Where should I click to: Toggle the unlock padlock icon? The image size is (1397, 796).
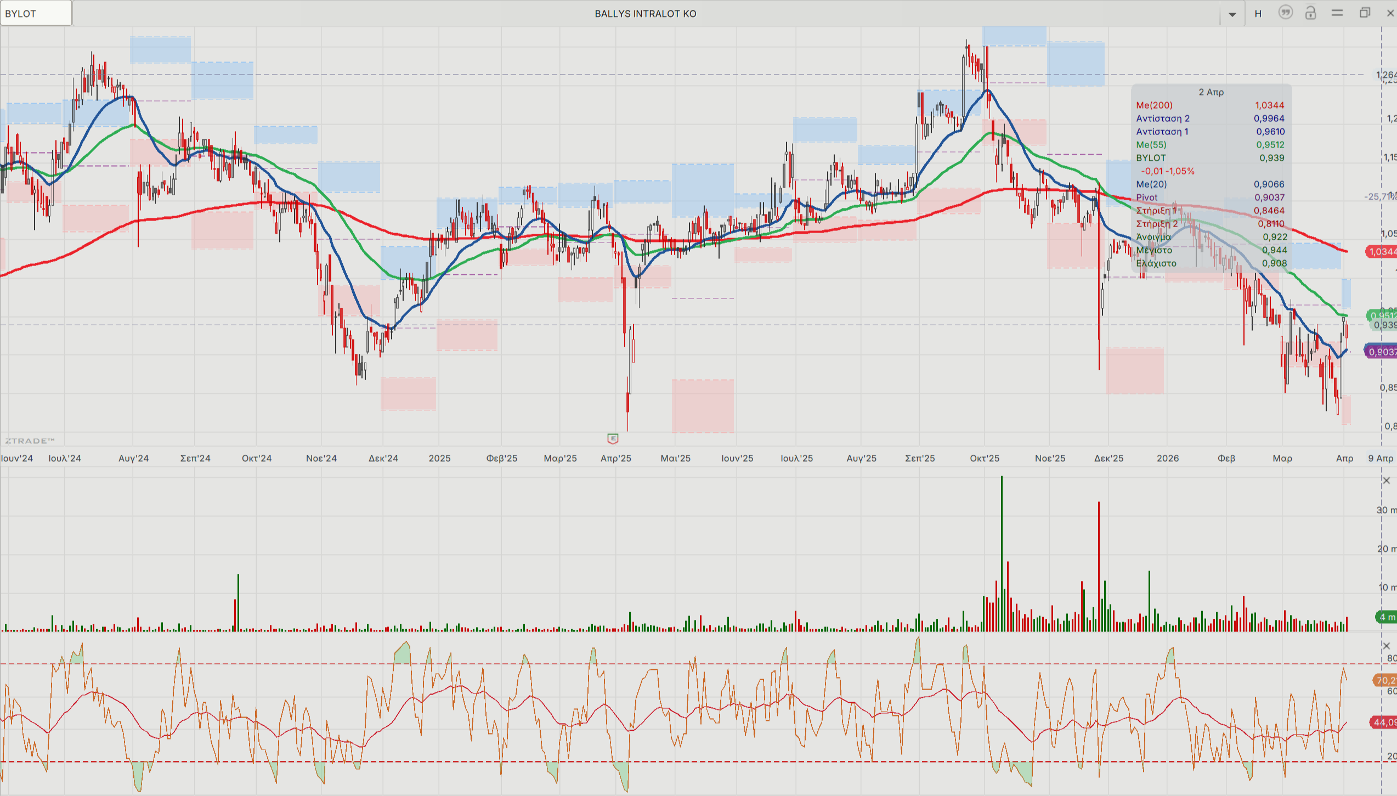coord(1311,13)
